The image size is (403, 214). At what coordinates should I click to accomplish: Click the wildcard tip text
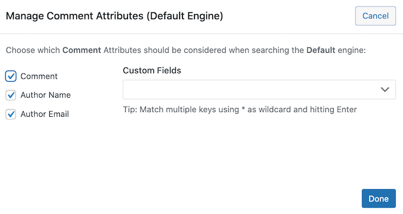pyautogui.click(x=240, y=110)
